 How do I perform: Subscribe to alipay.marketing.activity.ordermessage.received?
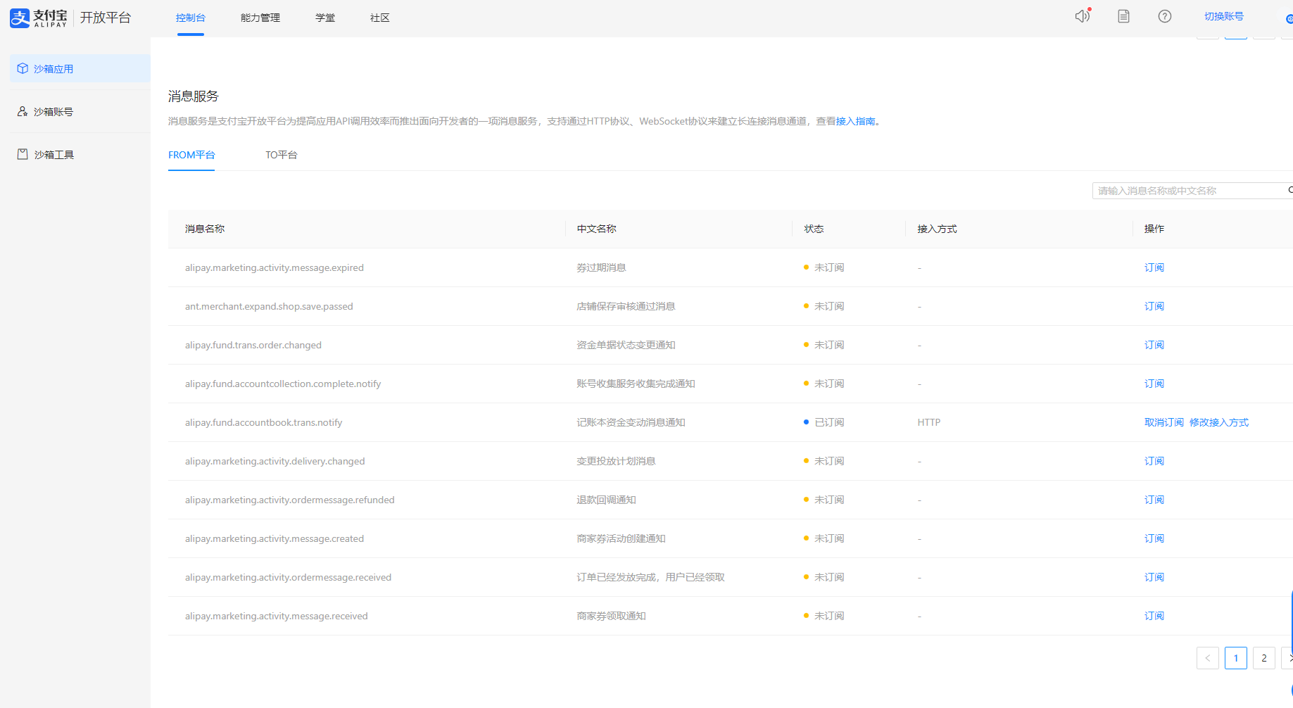[x=1154, y=577]
